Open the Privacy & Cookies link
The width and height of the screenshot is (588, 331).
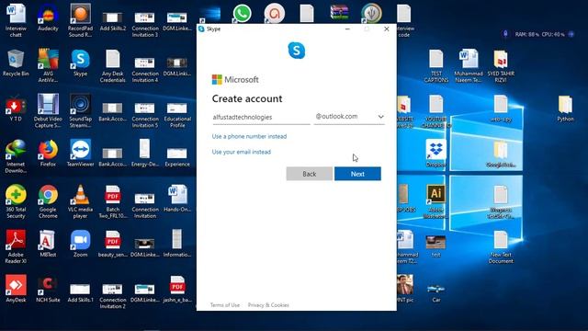click(268, 305)
